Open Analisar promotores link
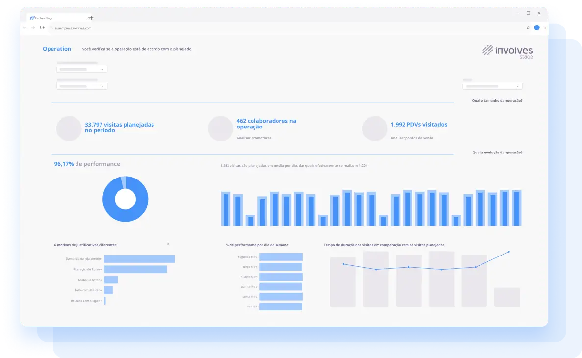This screenshot has height=358, width=582. coord(254,138)
